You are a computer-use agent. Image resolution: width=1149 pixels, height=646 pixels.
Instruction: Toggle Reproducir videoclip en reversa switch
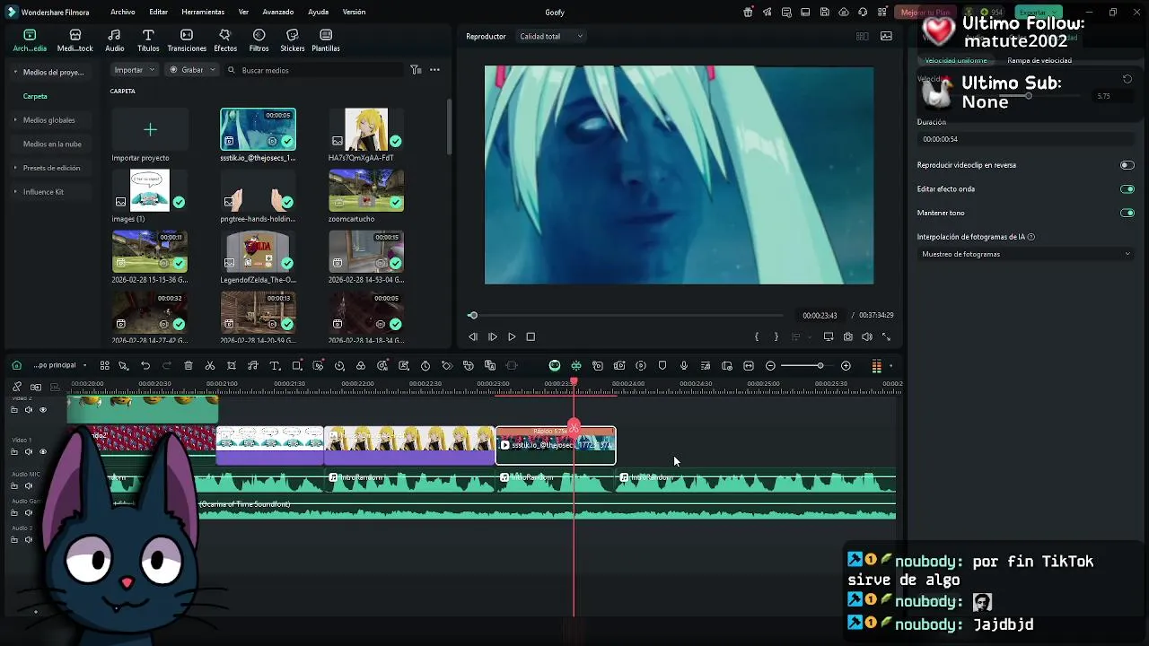coord(1127,165)
